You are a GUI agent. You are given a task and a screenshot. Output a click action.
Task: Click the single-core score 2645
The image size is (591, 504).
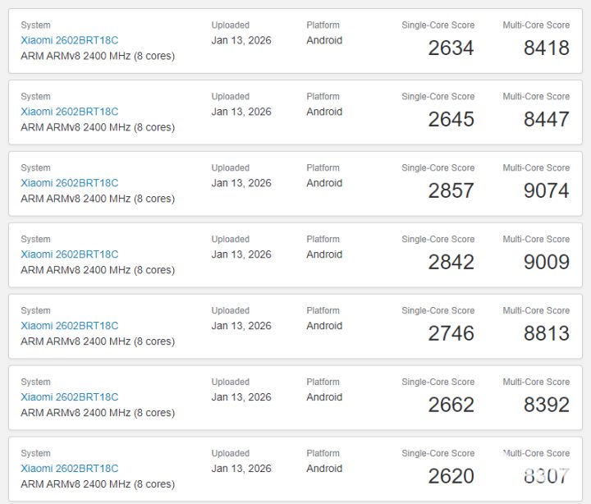point(451,120)
